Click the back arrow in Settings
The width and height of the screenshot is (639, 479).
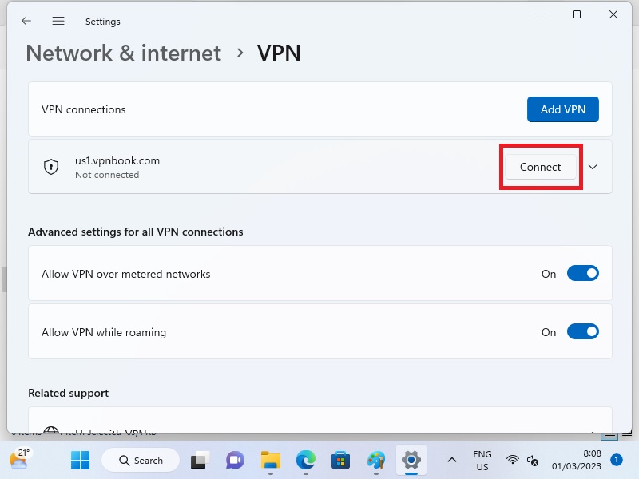26,22
